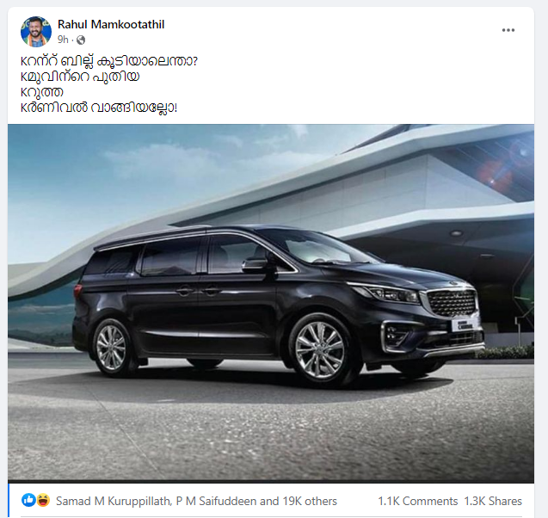Screen dimensions: 548x518
Task: Open the three-dot post options menu
Action: (x=508, y=30)
